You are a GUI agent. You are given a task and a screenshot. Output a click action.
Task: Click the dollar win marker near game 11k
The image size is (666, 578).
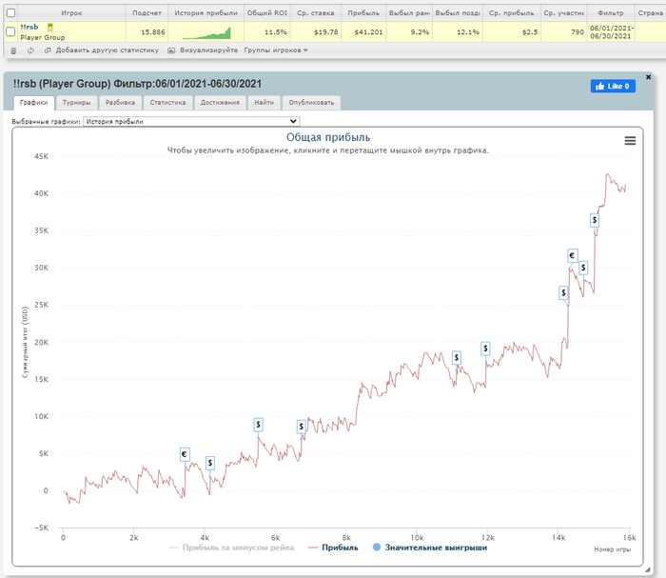click(456, 358)
